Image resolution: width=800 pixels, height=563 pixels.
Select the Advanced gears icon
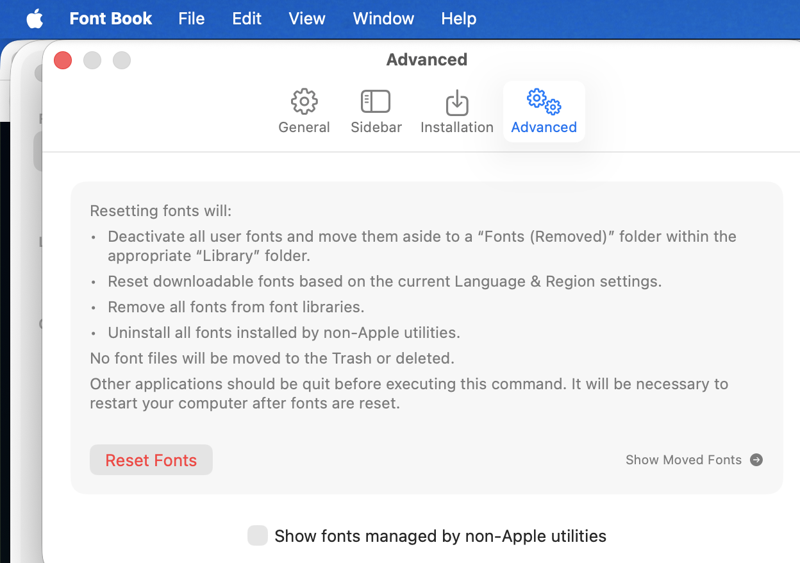click(544, 101)
